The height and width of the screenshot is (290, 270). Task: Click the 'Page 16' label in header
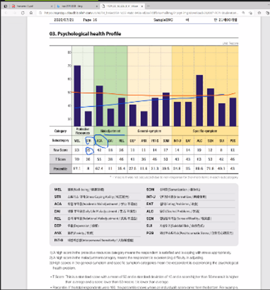click(90, 20)
